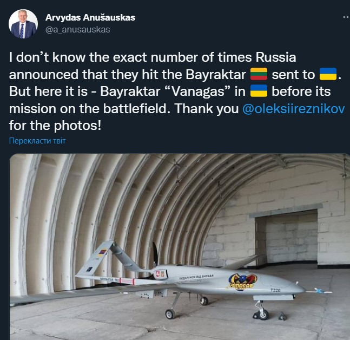The image size is (350, 340).
Task: Click the T326 number on drone nose
Action: tap(275, 290)
